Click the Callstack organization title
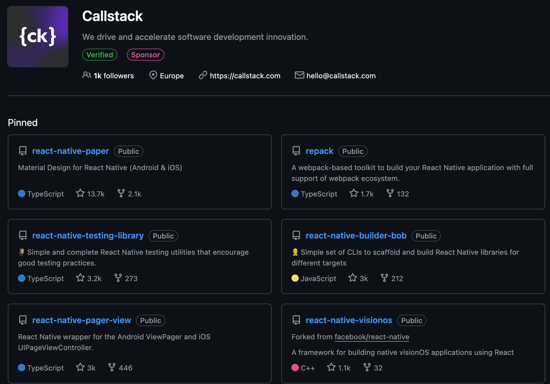This screenshot has width=550, height=384. tap(112, 16)
